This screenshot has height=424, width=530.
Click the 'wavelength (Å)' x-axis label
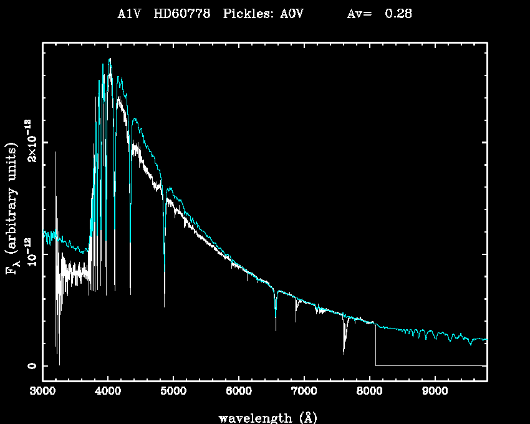pos(263,417)
